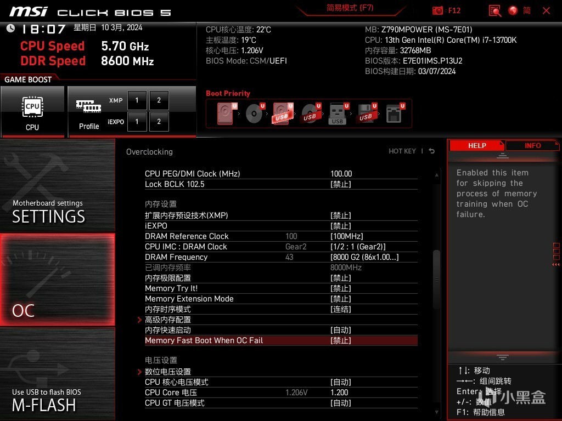Viewport: 562px width, 421px height.
Task: Edit the CPU PEG/DMI Clock 100.00 value
Action: (x=341, y=174)
